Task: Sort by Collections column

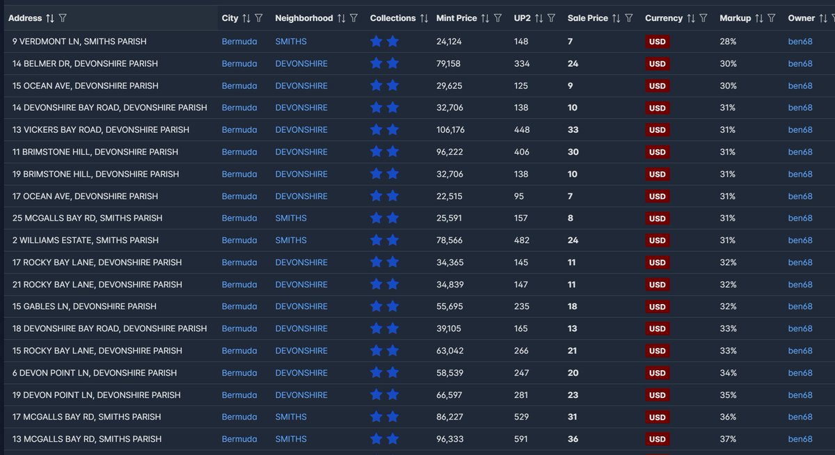Action: [x=424, y=18]
